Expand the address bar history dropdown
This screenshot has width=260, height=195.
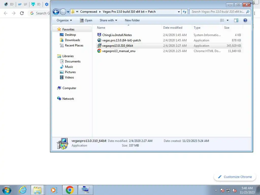pyautogui.click(x=179, y=12)
